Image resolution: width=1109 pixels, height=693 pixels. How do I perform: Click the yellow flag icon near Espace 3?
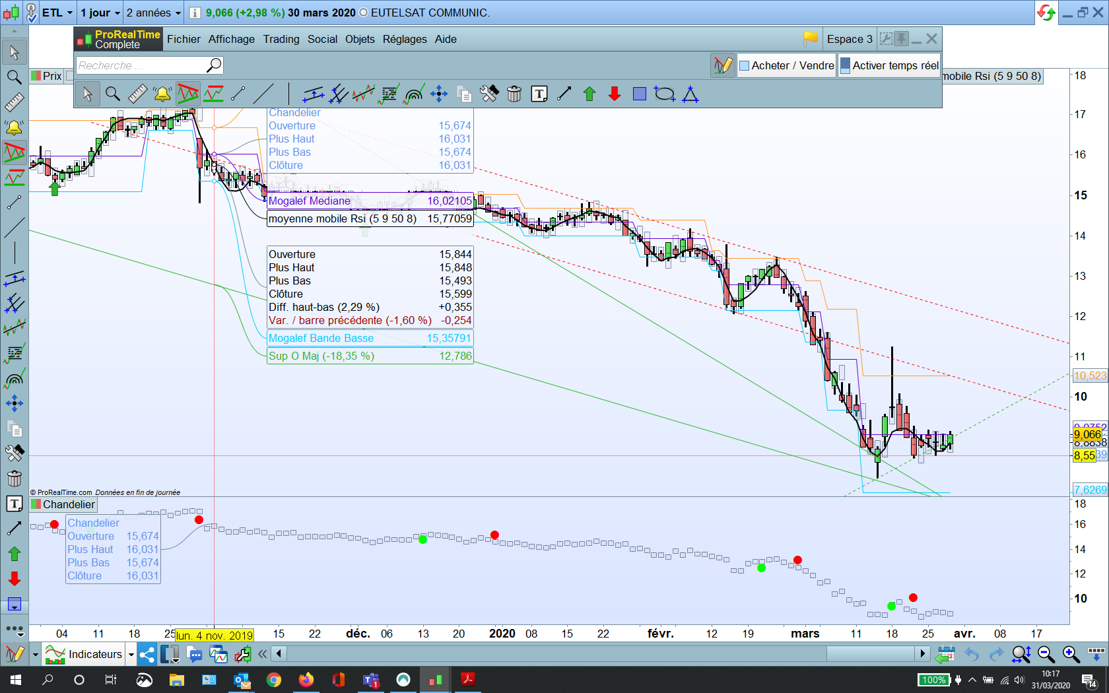tap(811, 39)
